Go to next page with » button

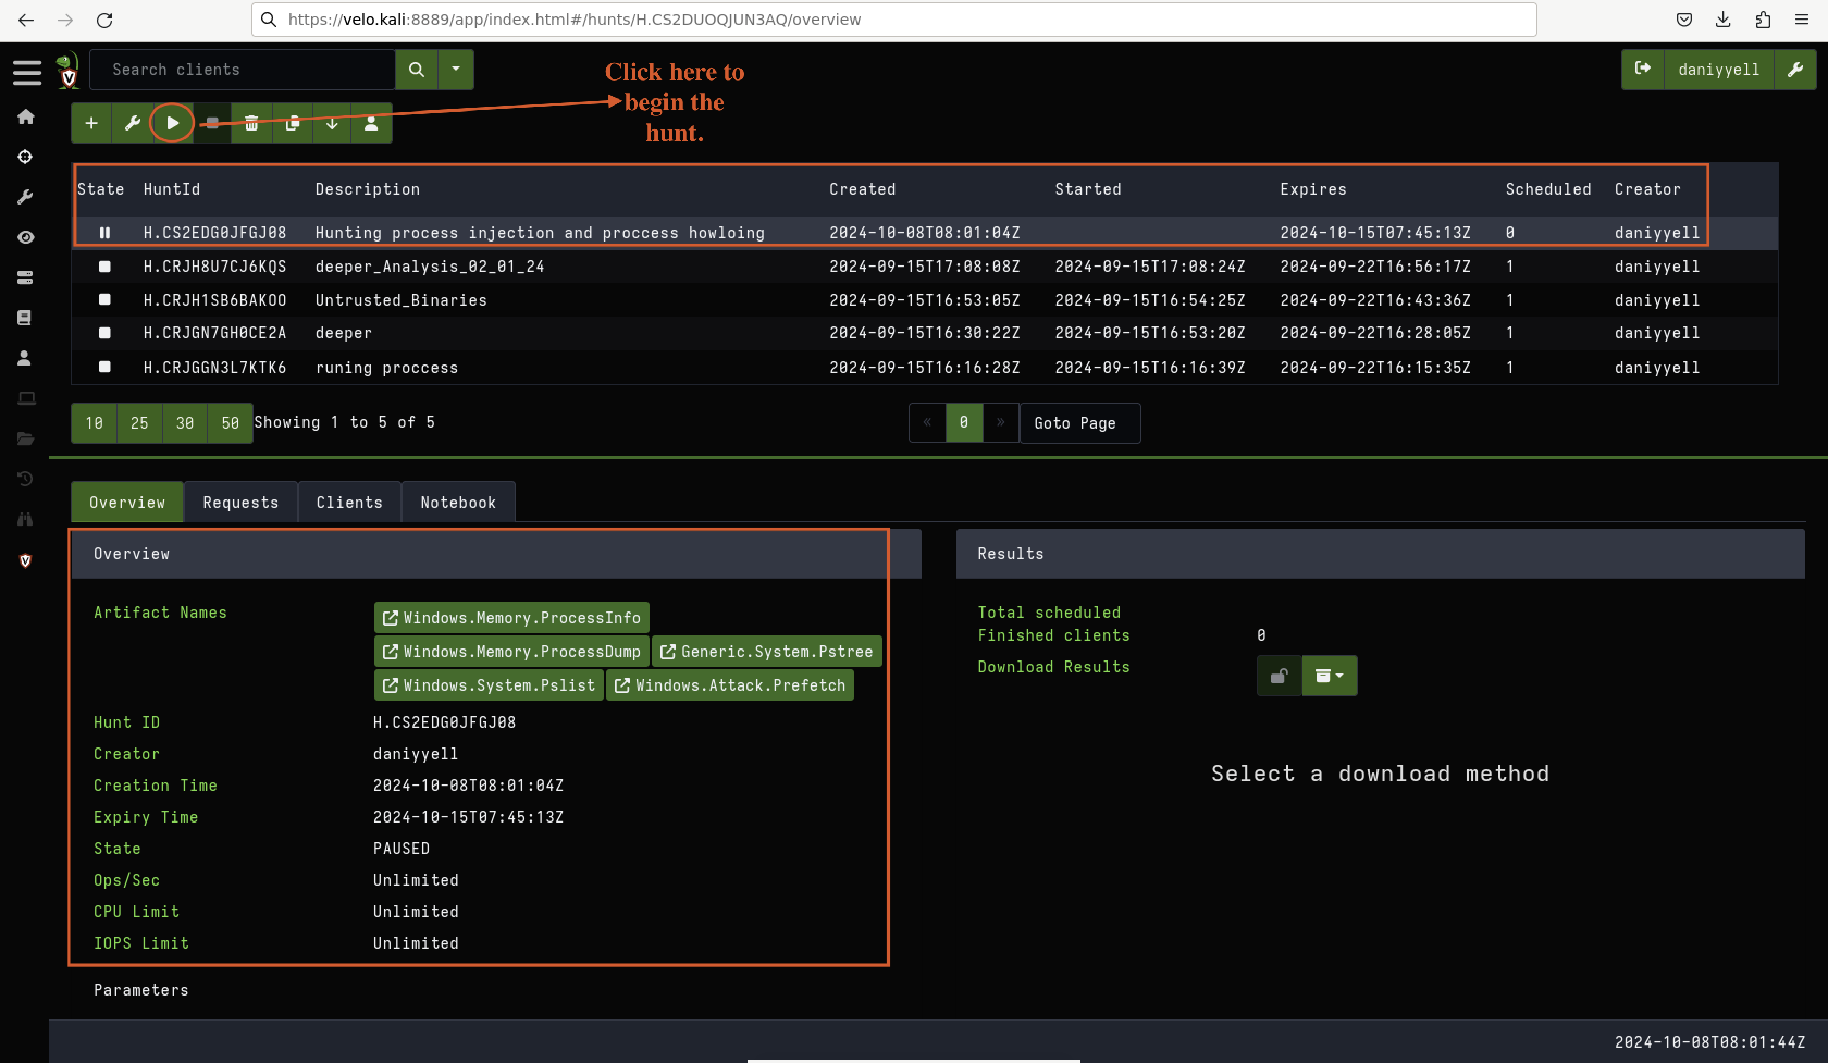pyautogui.click(x=1001, y=423)
